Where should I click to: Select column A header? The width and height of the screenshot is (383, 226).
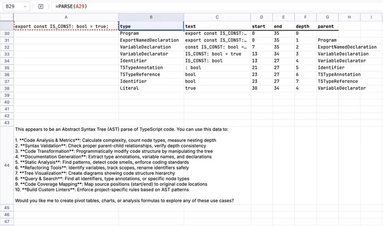[66, 17]
